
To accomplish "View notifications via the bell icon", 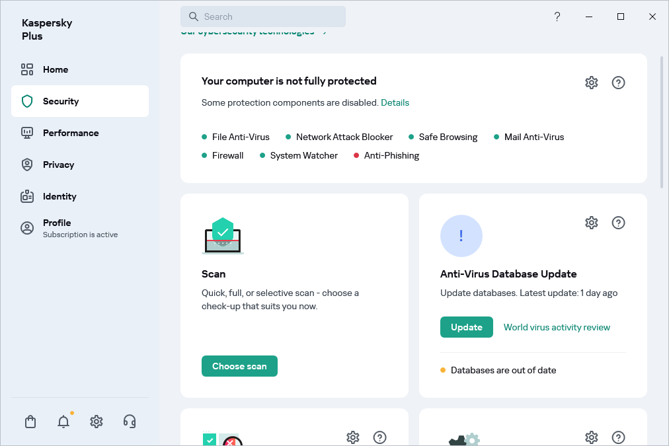I will [x=63, y=421].
